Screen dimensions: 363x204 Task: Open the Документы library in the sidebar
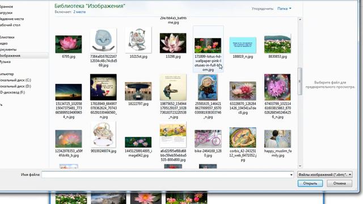[x=8, y=49]
